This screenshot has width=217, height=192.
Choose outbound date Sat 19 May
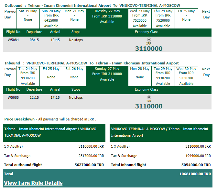pyautogui.click(x=28, y=18)
